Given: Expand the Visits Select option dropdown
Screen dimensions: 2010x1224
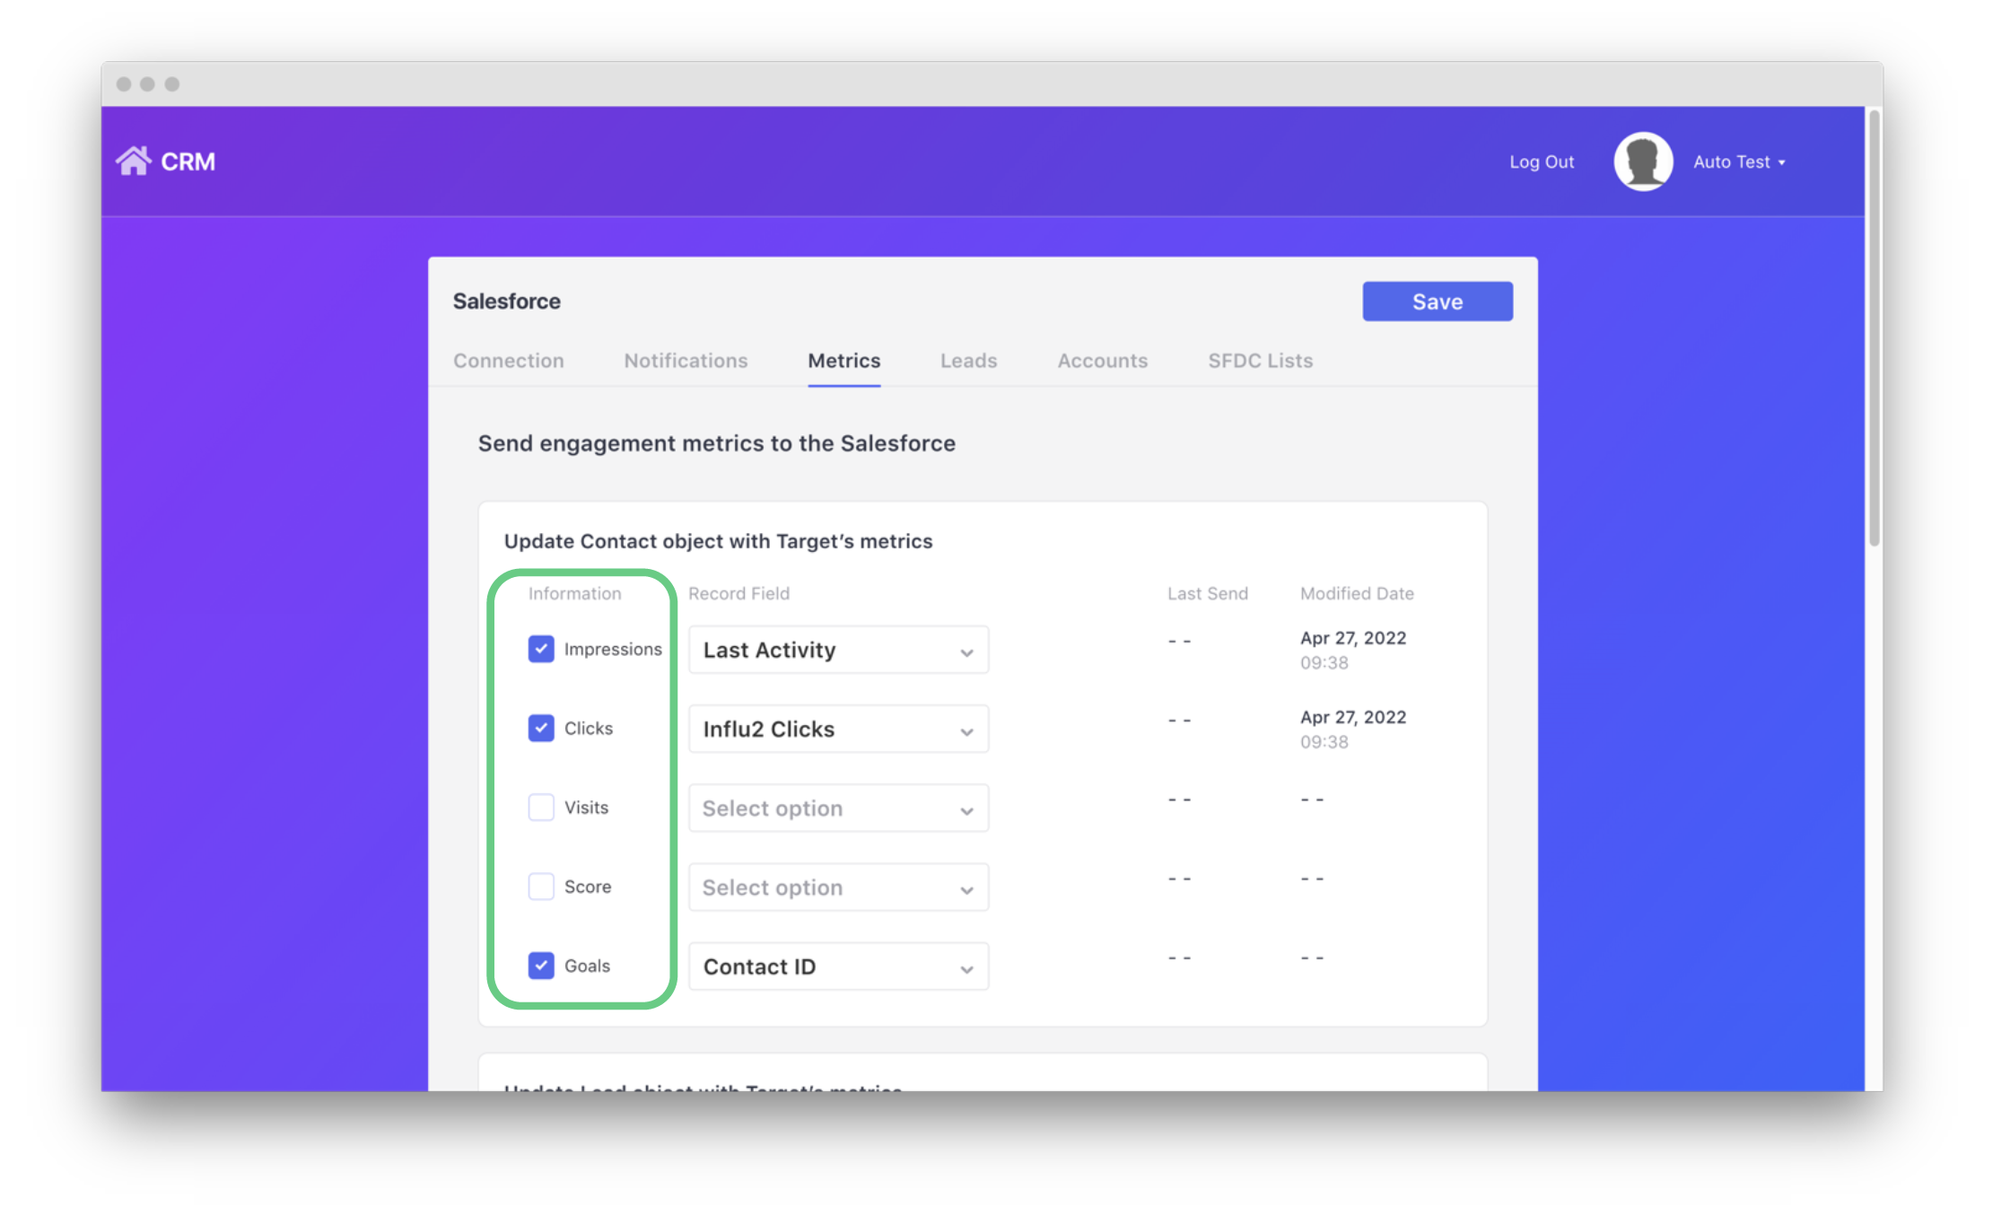Looking at the screenshot, I should (838, 809).
